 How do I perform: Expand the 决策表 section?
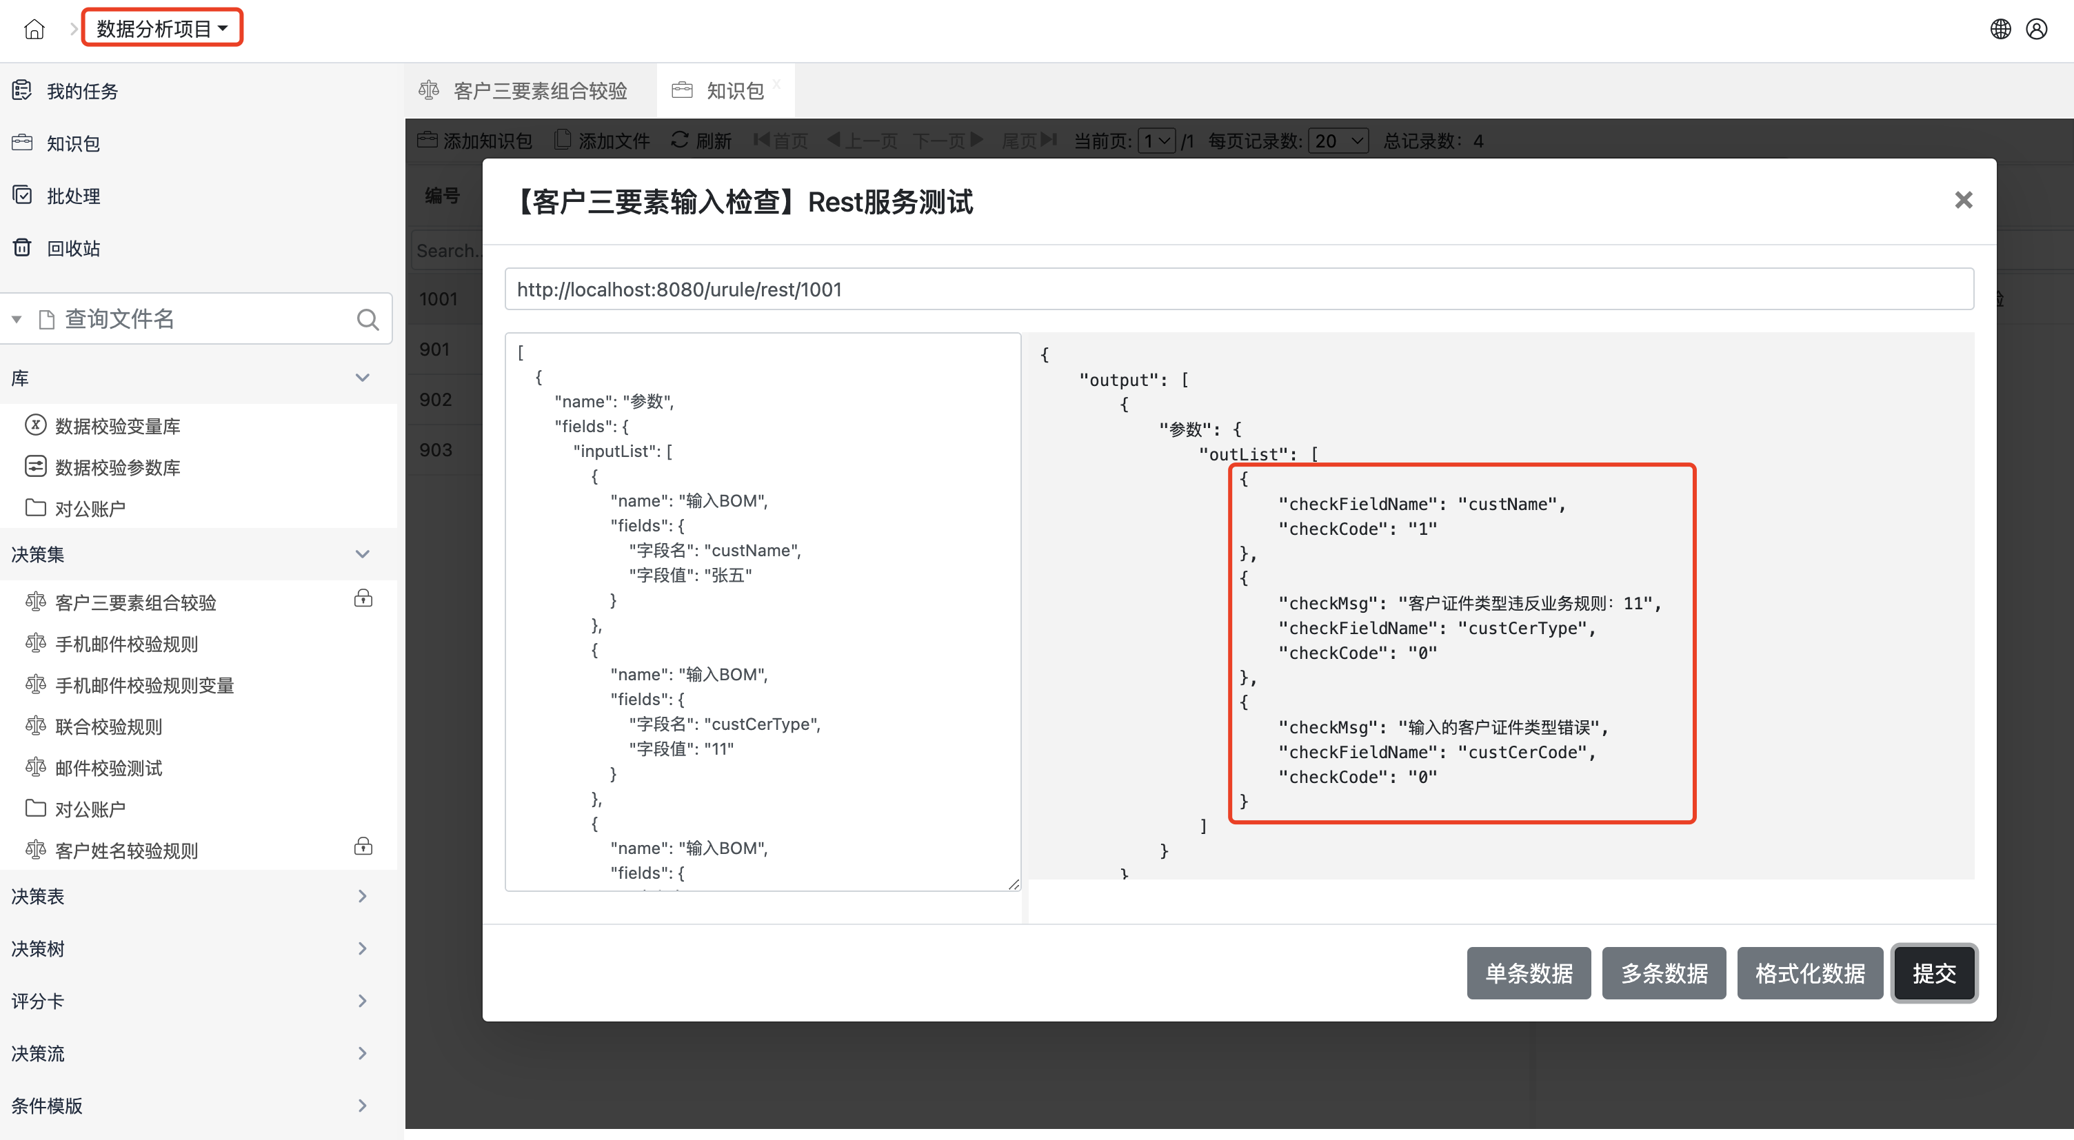(x=362, y=896)
